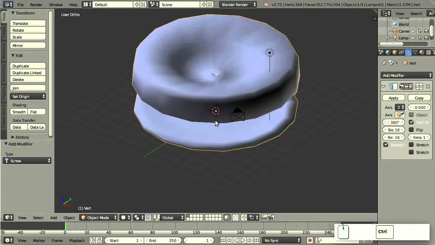Toggle the timeline preview range clock icon
The image size is (435, 245).
(x=92, y=241)
